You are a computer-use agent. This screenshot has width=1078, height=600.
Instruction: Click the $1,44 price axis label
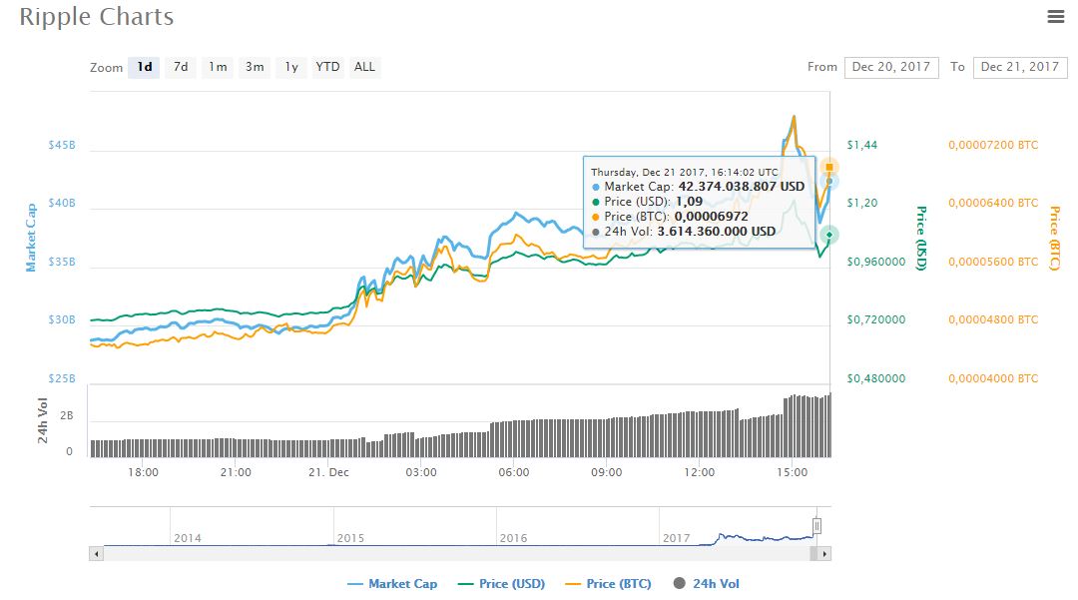coord(862,145)
